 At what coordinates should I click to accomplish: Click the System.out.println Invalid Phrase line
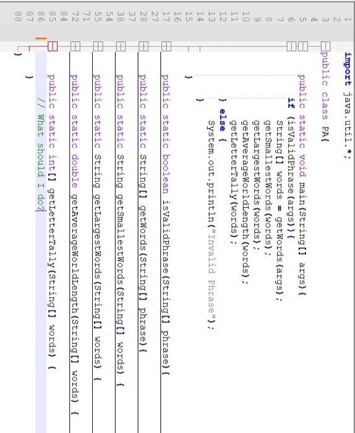pyautogui.click(x=212, y=225)
